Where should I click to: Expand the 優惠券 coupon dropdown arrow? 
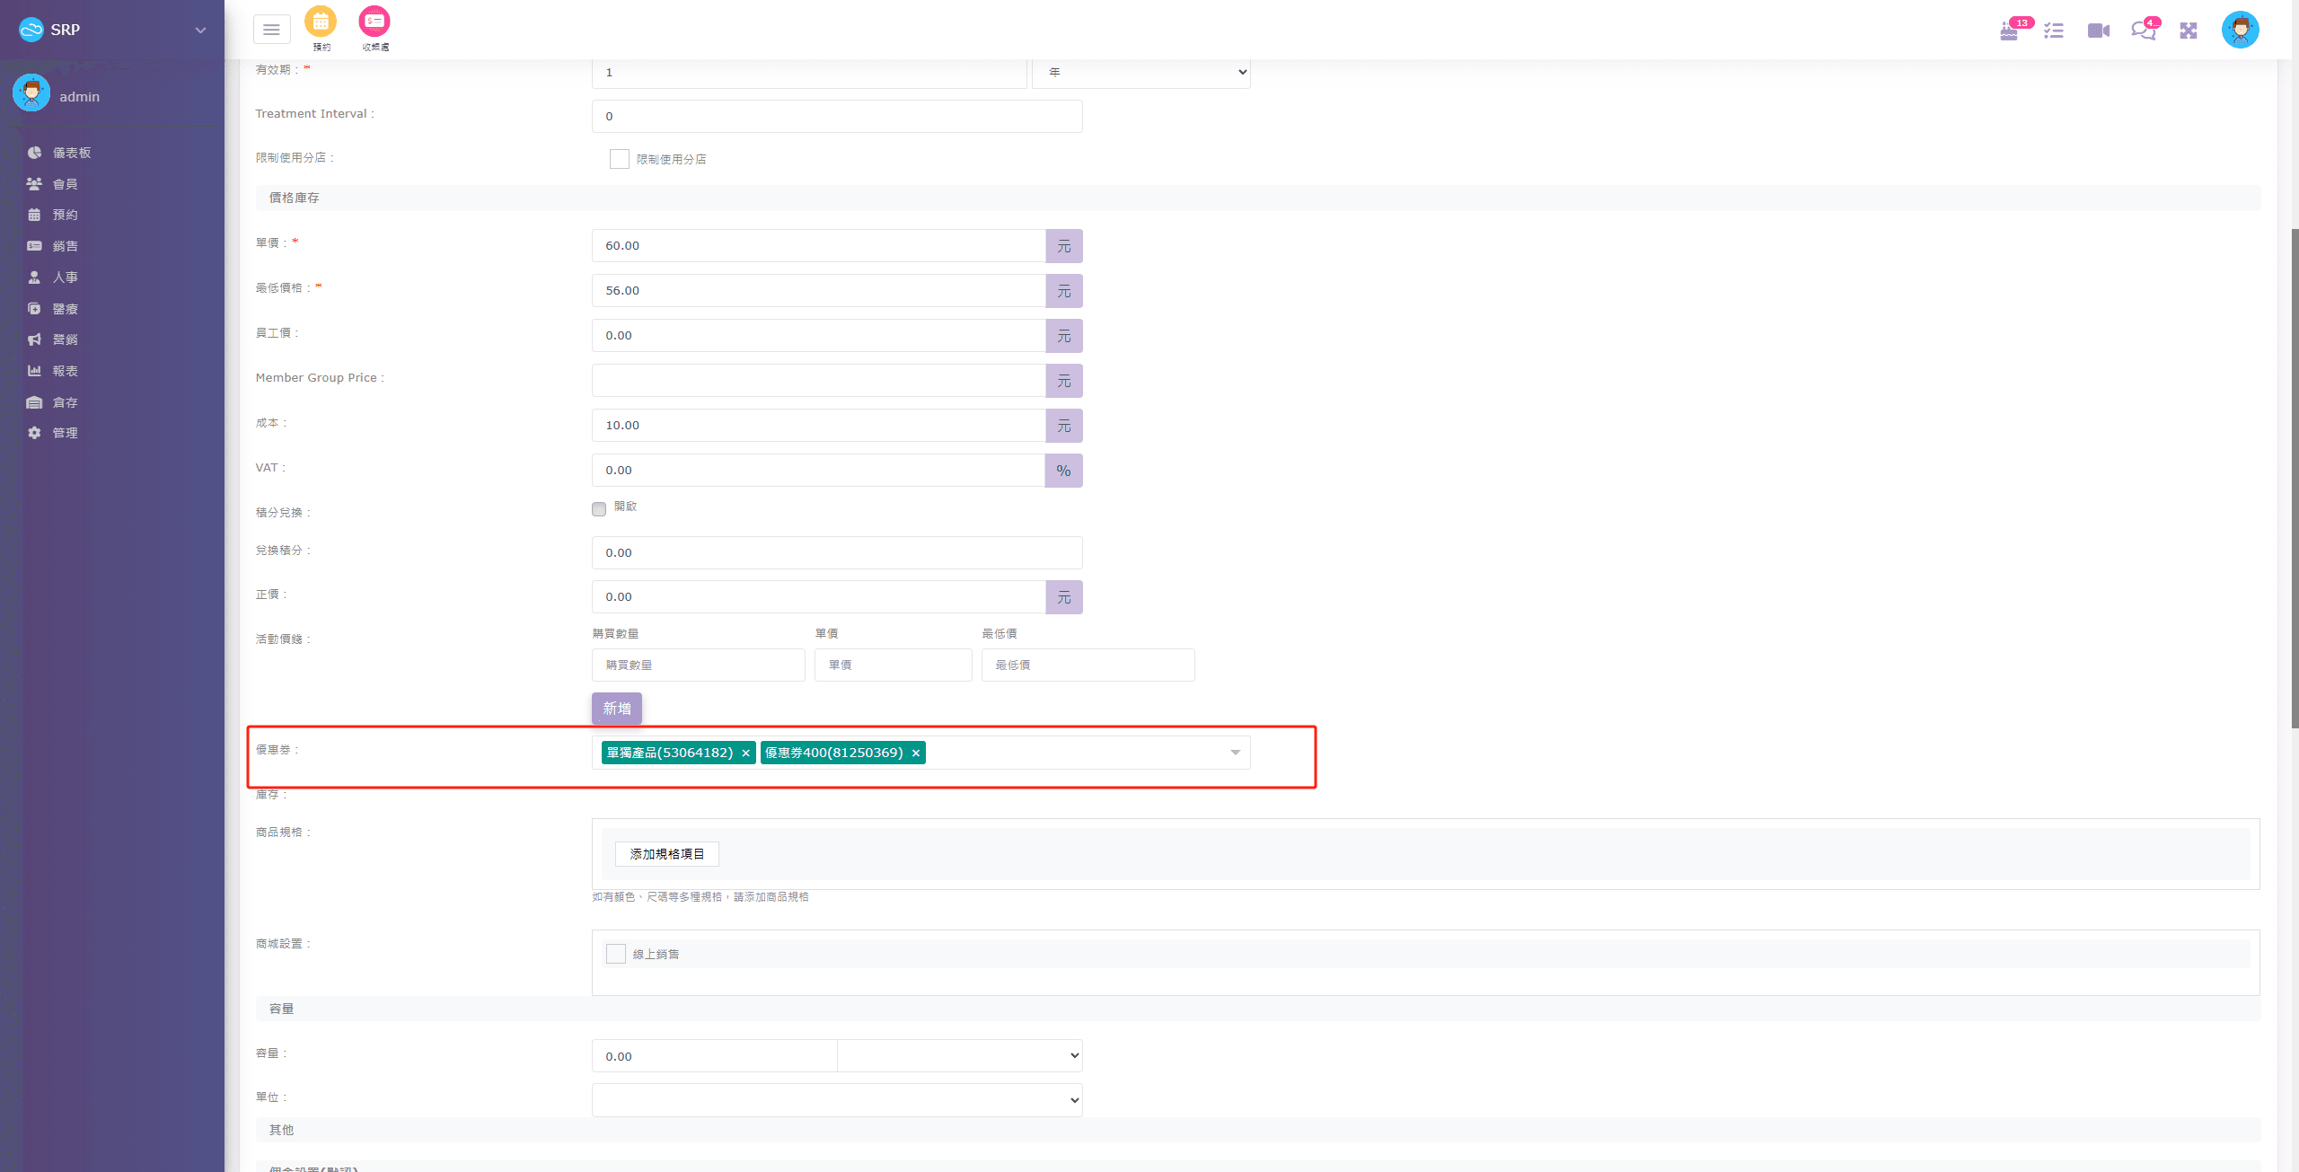1235,753
